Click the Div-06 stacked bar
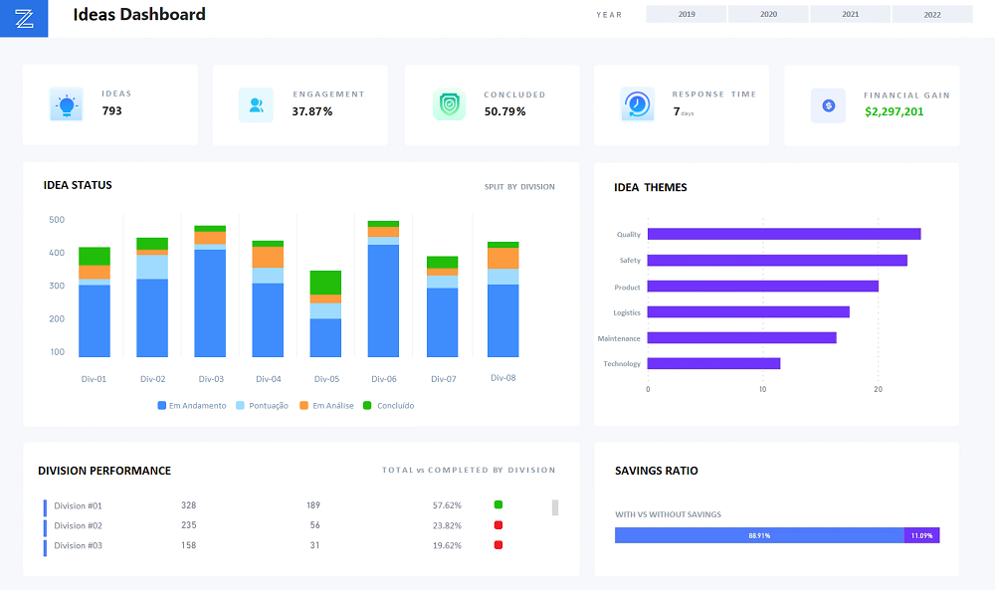Screen dimensions: 995x590 [383, 289]
